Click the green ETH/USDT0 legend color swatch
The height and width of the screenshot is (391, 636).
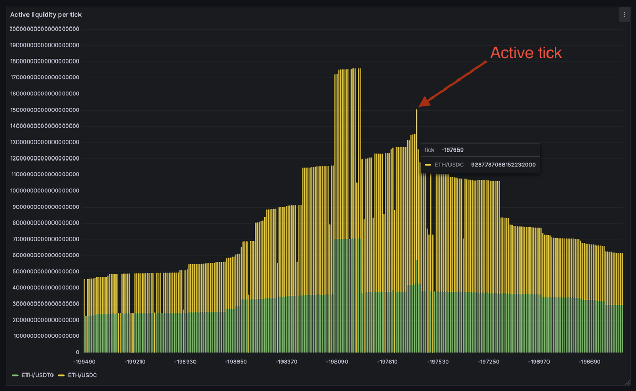(15, 375)
